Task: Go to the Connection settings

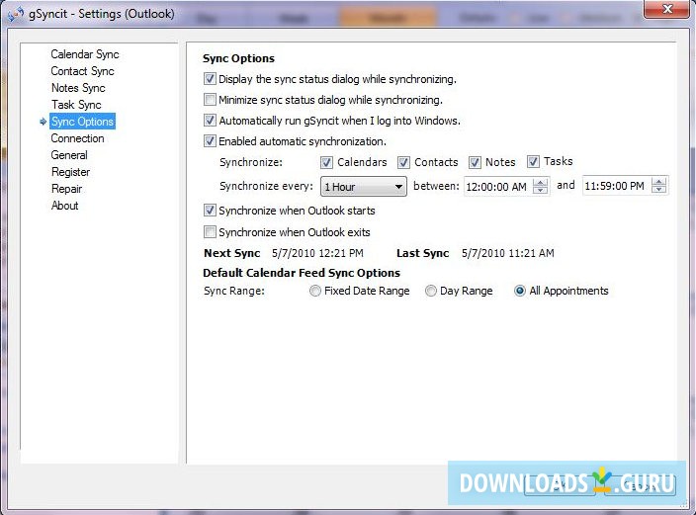Action: click(x=77, y=138)
